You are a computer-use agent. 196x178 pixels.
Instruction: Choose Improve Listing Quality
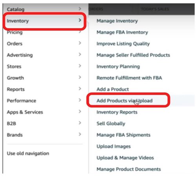tap(123, 44)
